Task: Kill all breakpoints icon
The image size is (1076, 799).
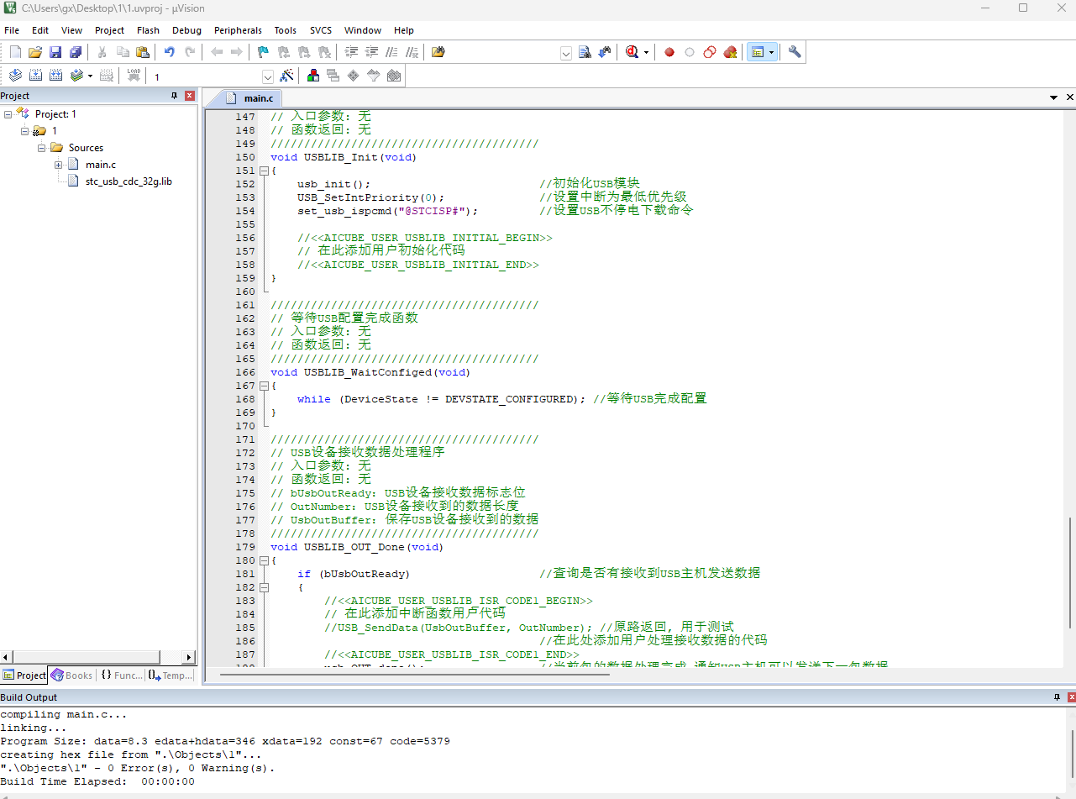Action: 730,52
